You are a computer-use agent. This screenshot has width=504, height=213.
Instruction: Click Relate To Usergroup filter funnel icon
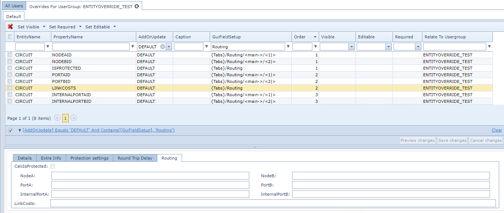click(x=489, y=47)
